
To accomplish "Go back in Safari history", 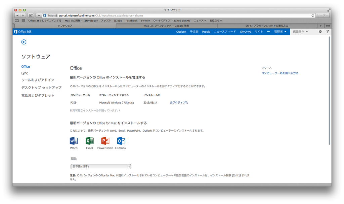I will click(x=17, y=15).
